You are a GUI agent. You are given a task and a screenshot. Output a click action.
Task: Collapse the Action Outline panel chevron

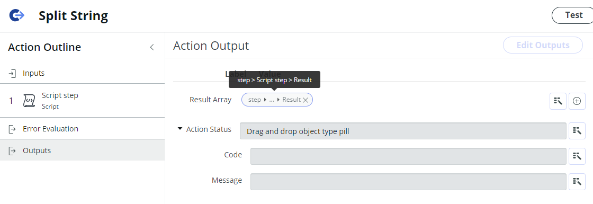coord(151,47)
